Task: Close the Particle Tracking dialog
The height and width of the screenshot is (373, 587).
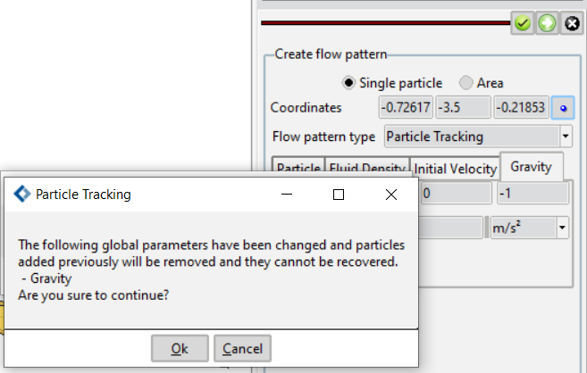Action: point(390,195)
